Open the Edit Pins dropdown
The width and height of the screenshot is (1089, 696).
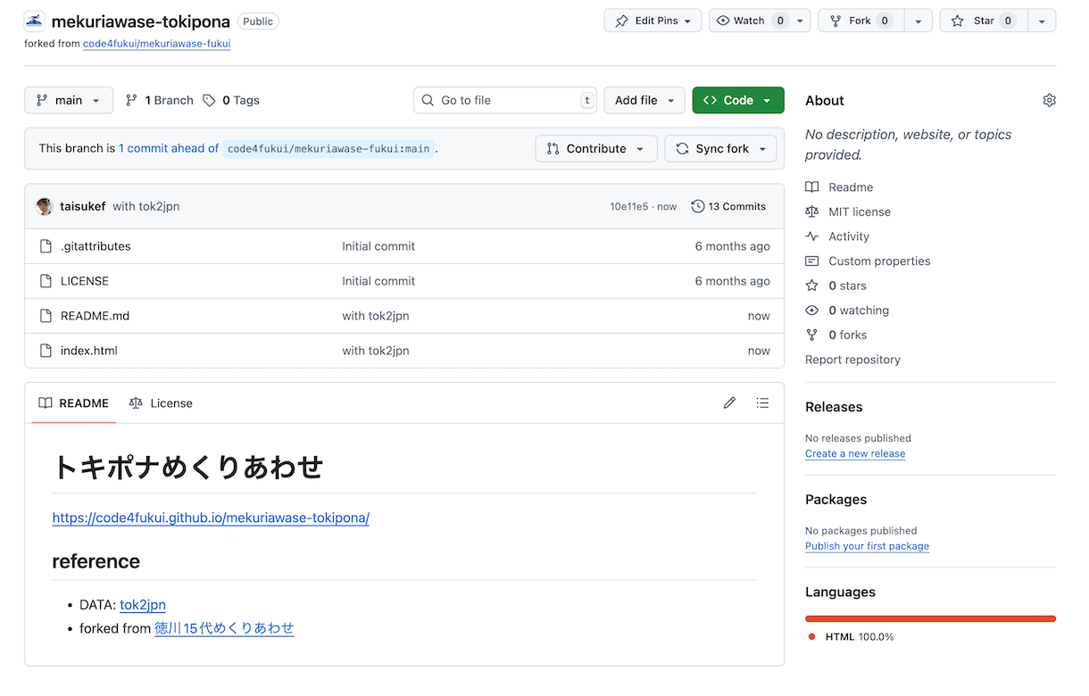[653, 21]
